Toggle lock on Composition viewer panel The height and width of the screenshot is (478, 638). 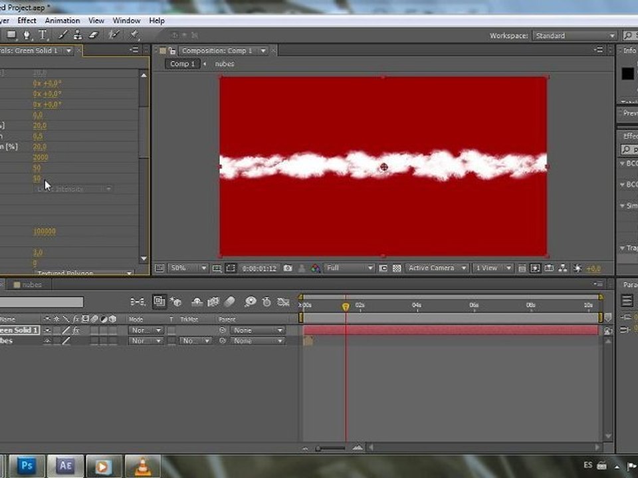pyautogui.click(x=172, y=51)
